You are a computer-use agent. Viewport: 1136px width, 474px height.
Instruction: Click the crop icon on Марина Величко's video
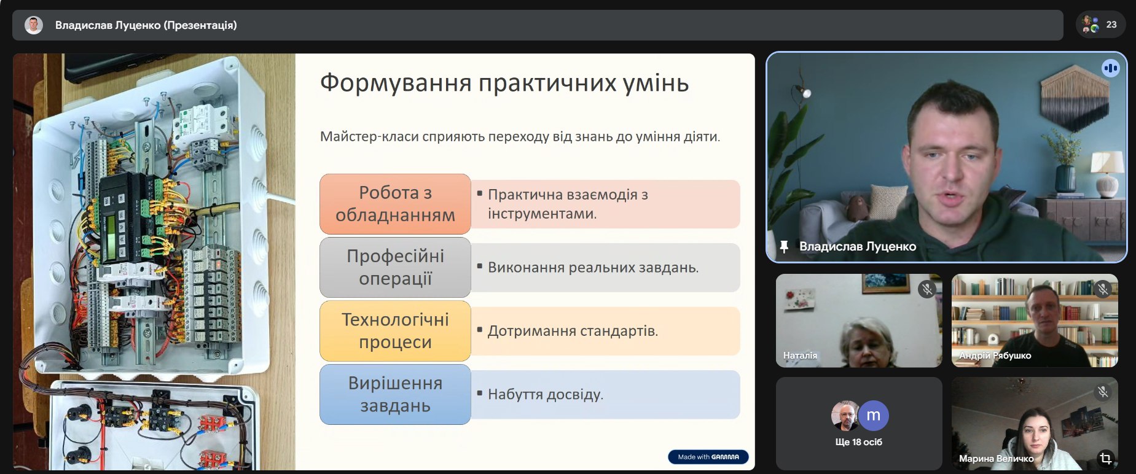coord(1105,458)
